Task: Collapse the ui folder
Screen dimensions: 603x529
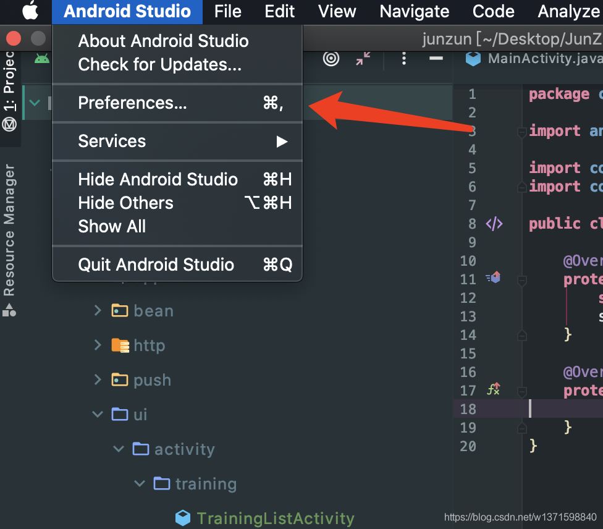Action: (97, 414)
